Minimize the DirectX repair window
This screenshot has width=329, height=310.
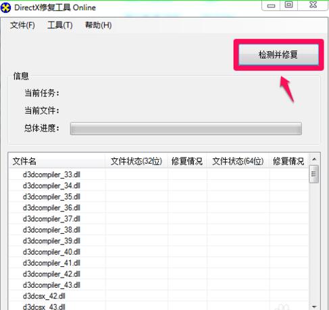271,5
